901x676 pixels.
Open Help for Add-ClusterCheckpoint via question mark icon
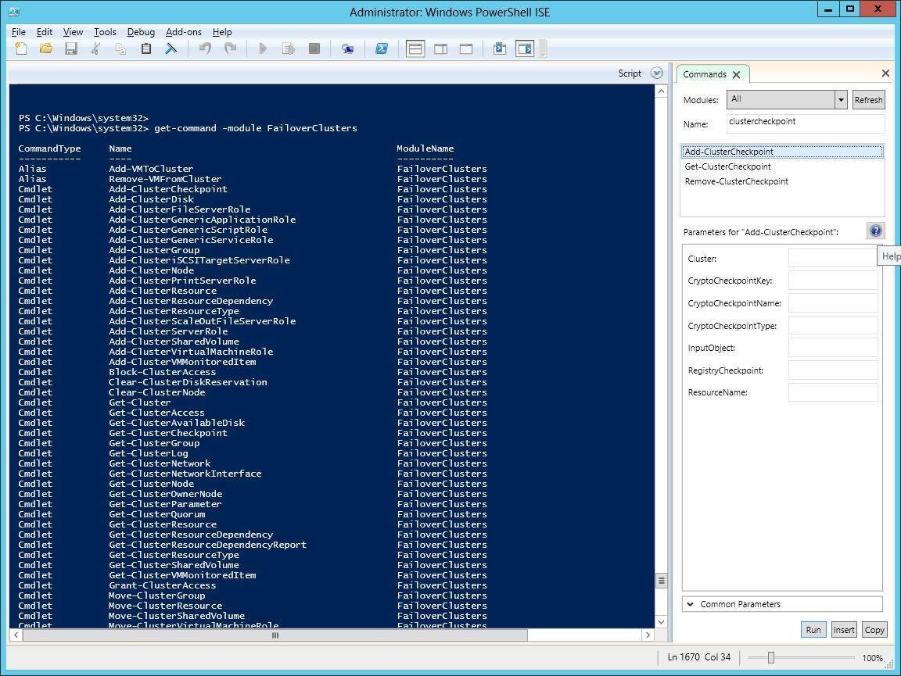(x=876, y=231)
